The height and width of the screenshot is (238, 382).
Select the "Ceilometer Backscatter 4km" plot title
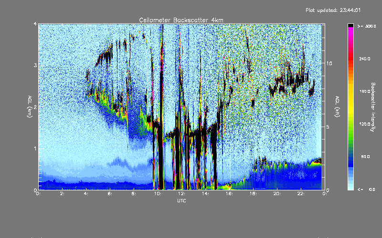[181, 20]
